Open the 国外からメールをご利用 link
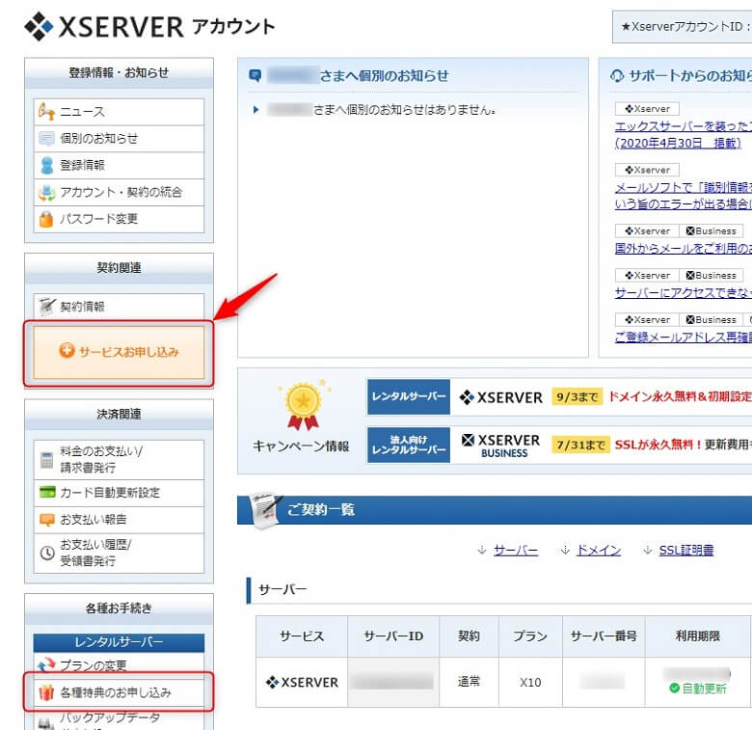 pyautogui.click(x=683, y=249)
